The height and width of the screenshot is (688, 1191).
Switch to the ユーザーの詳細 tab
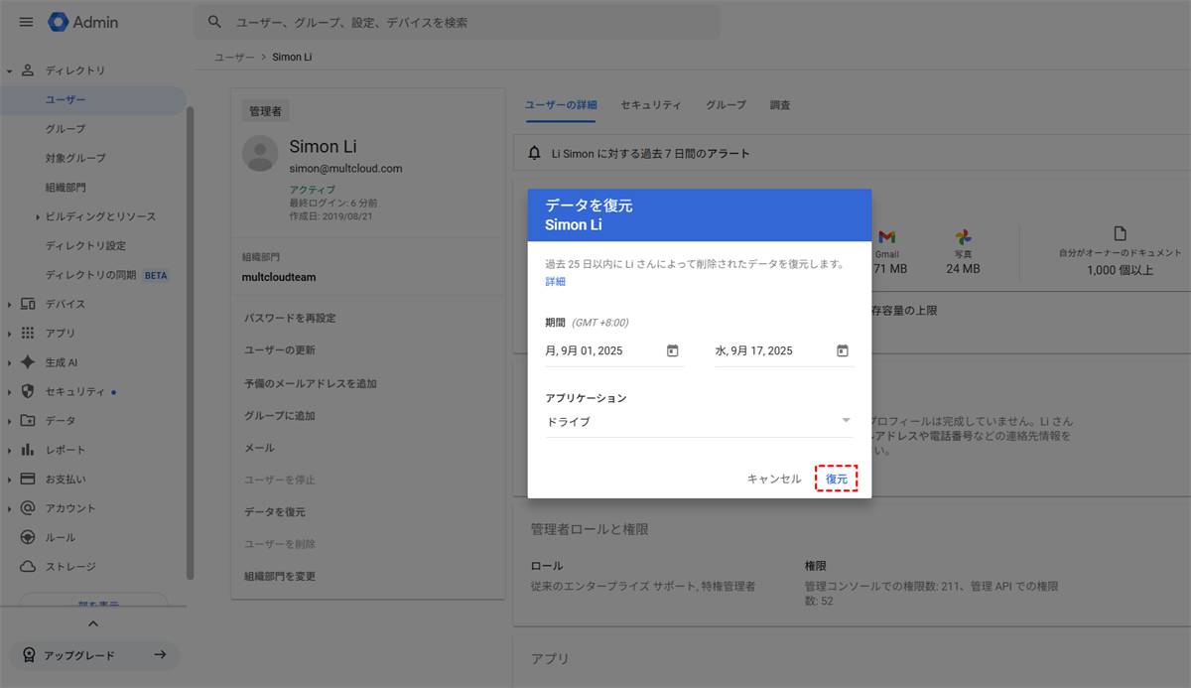coord(561,104)
